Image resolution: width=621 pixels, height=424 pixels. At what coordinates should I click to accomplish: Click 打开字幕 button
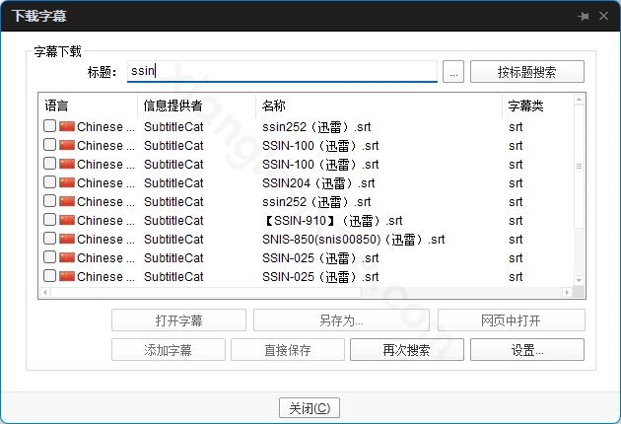[178, 320]
